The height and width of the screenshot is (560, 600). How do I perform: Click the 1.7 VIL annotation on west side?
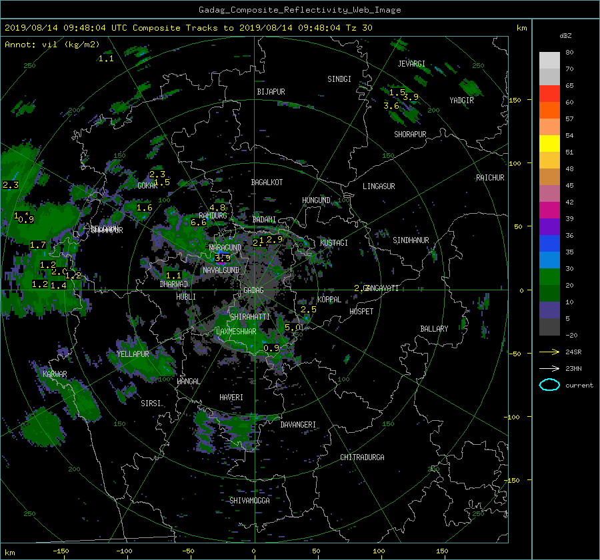click(x=38, y=245)
